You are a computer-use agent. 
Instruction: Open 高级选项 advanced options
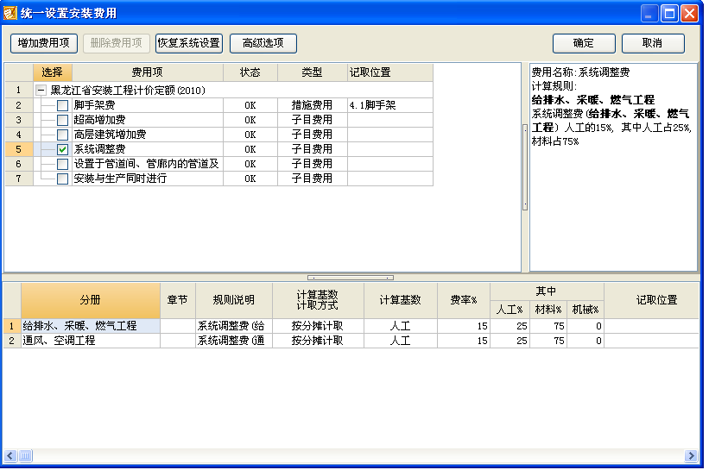[263, 43]
